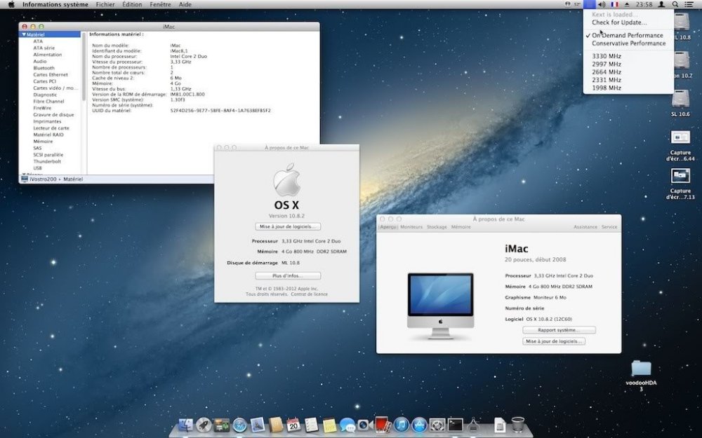
Task: Open iTunes from the Dock
Action: tap(402, 425)
